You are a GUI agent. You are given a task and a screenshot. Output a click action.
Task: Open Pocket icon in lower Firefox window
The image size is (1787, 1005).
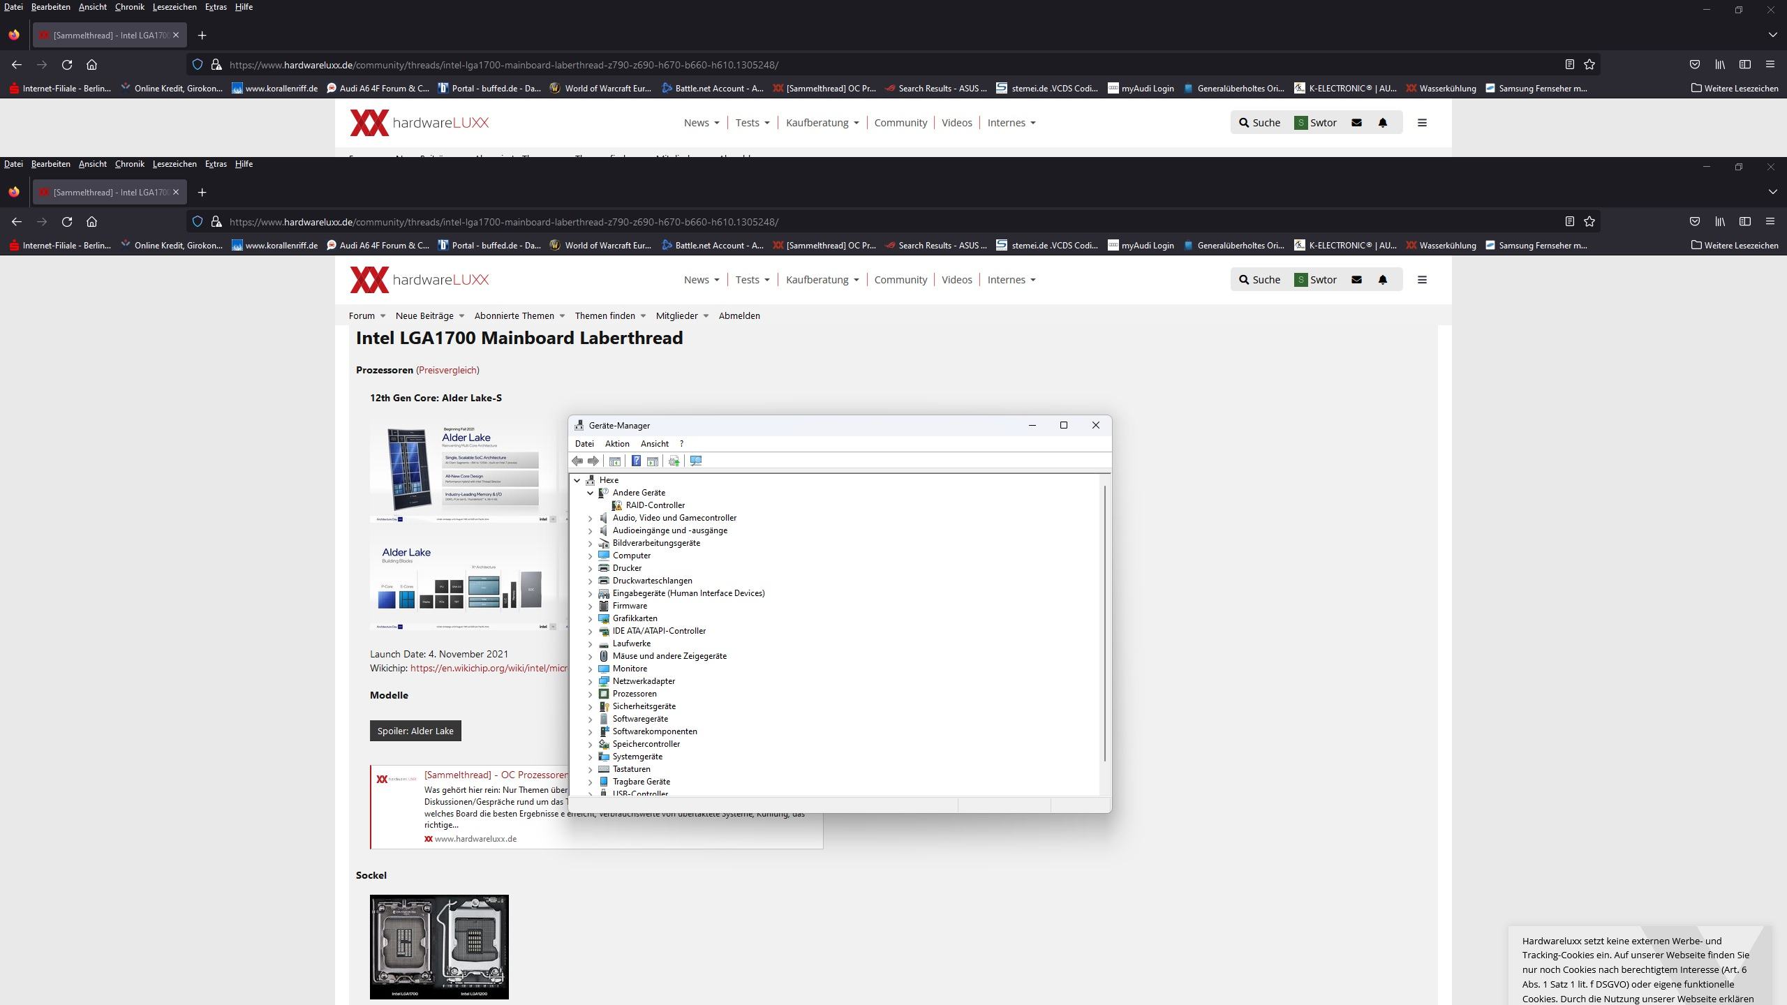[x=1695, y=222]
